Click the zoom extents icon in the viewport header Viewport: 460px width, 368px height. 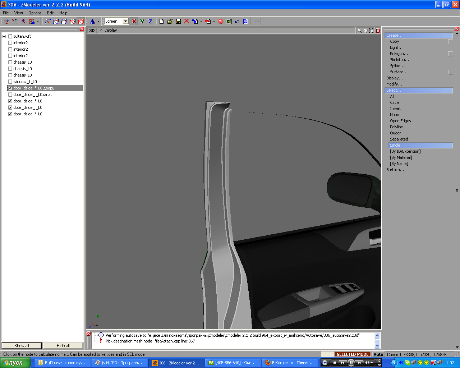point(371,31)
